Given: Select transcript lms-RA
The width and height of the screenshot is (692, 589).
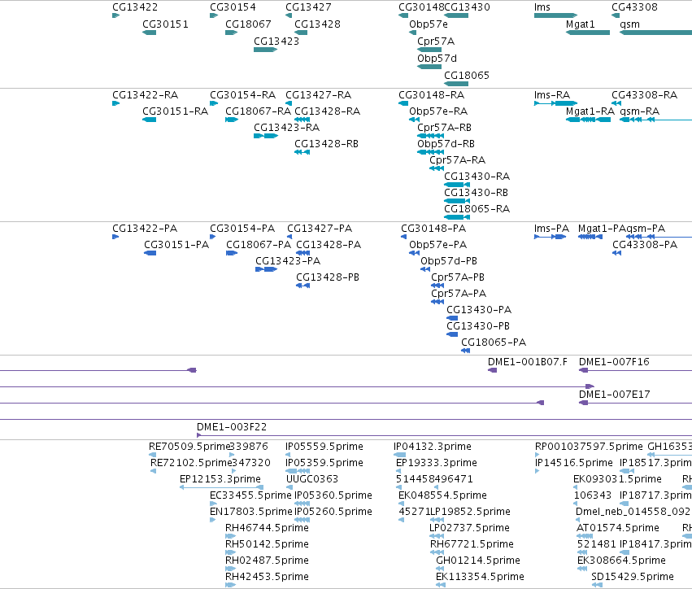Looking at the screenshot, I should click(555, 103).
